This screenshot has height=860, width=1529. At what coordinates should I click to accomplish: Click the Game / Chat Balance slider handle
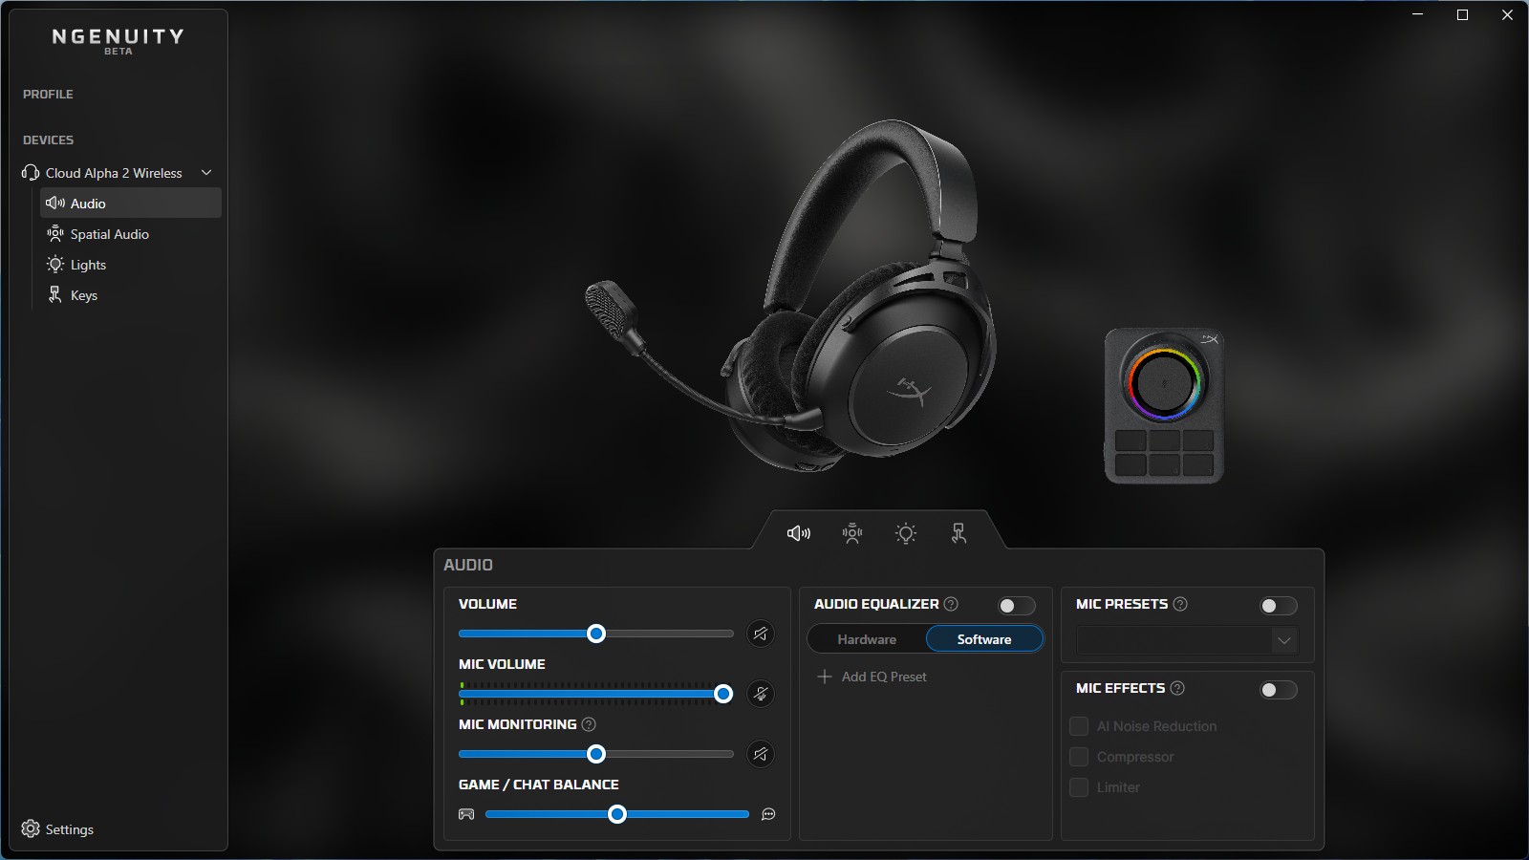(617, 814)
